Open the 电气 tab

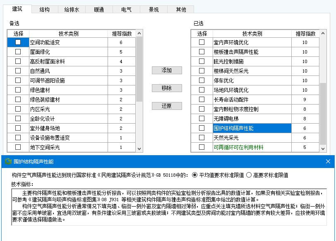tap(126, 9)
